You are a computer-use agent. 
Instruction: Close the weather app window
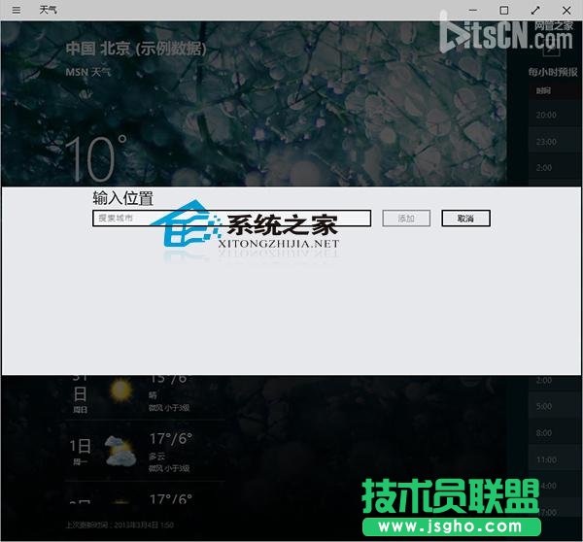point(566,10)
